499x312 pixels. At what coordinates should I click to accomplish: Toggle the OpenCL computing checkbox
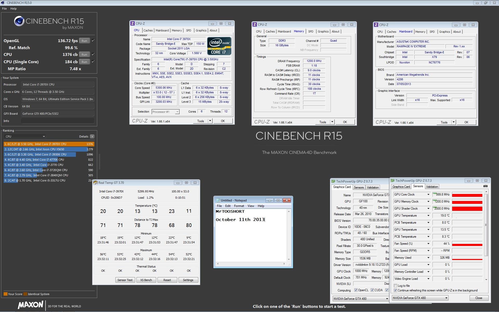pyautogui.click(x=356, y=290)
